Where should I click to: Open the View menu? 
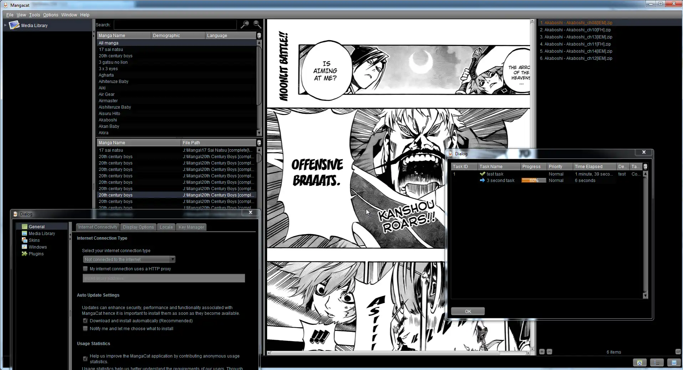click(x=21, y=15)
